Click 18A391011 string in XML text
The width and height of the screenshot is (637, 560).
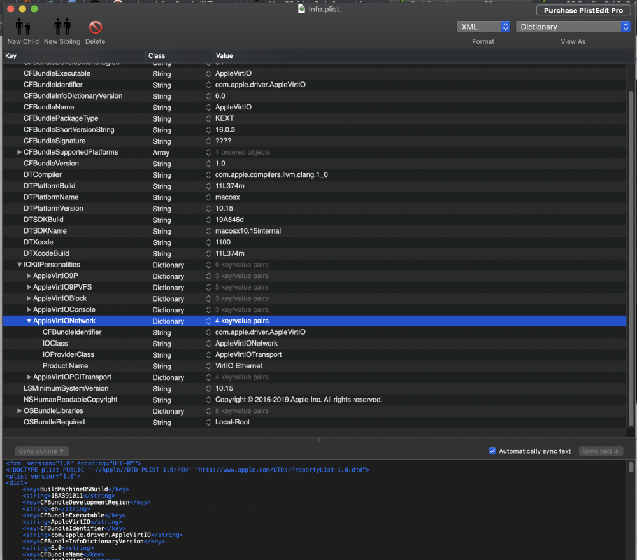tap(67, 496)
